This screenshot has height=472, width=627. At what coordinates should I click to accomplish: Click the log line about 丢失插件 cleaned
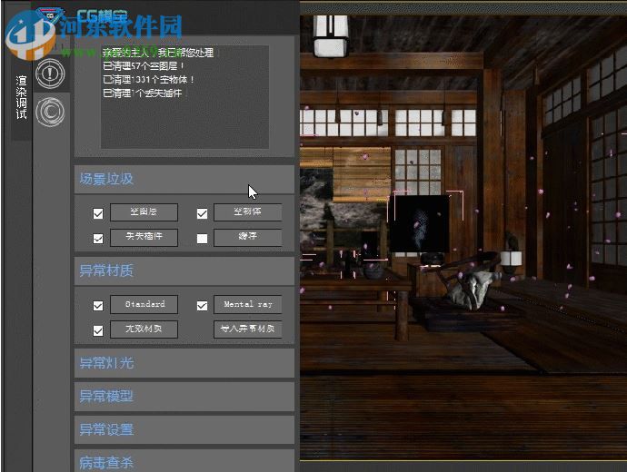143,93
